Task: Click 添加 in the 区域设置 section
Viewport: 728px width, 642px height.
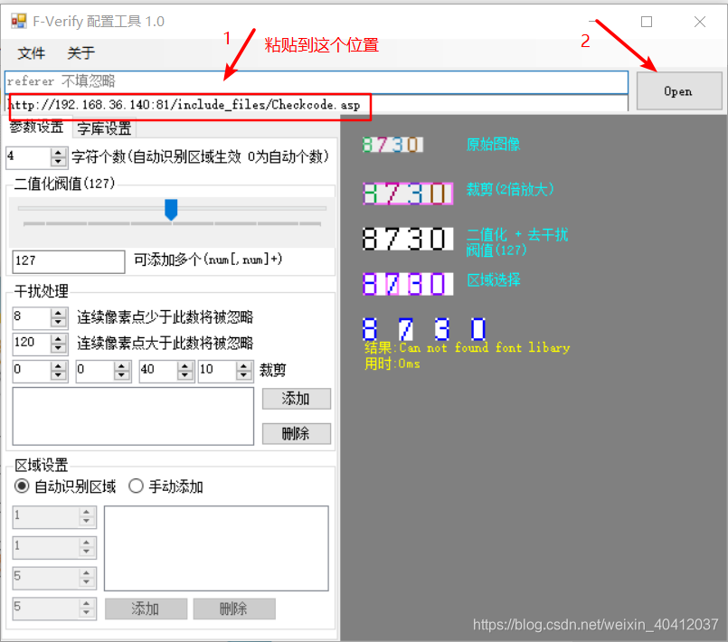Action: [147, 609]
